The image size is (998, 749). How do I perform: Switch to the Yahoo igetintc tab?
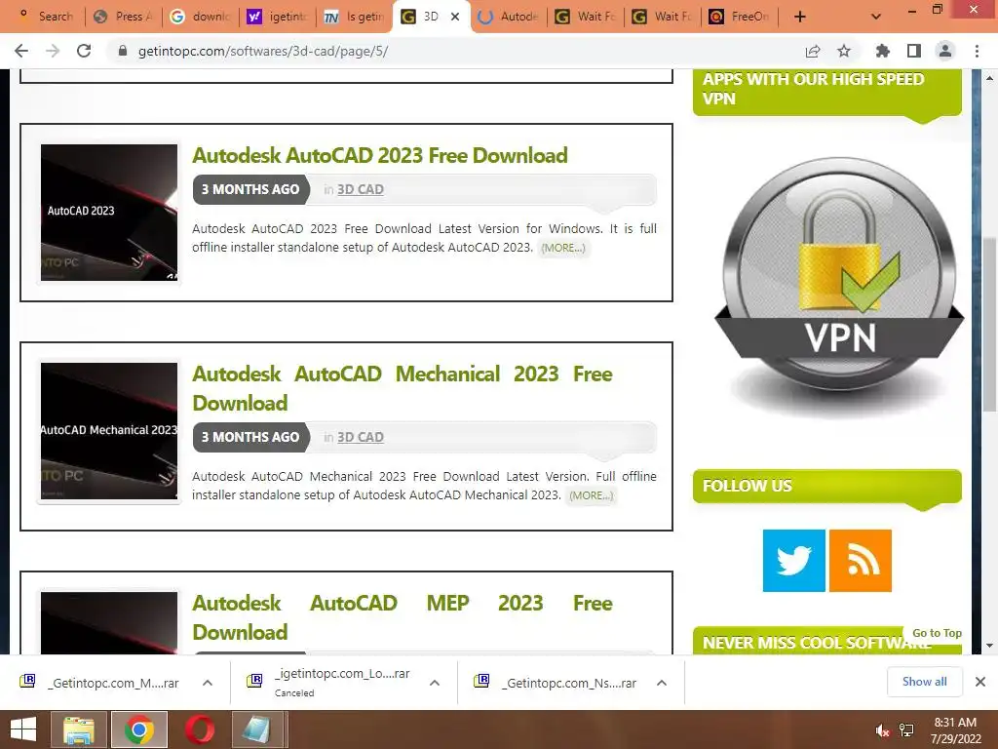[278, 17]
